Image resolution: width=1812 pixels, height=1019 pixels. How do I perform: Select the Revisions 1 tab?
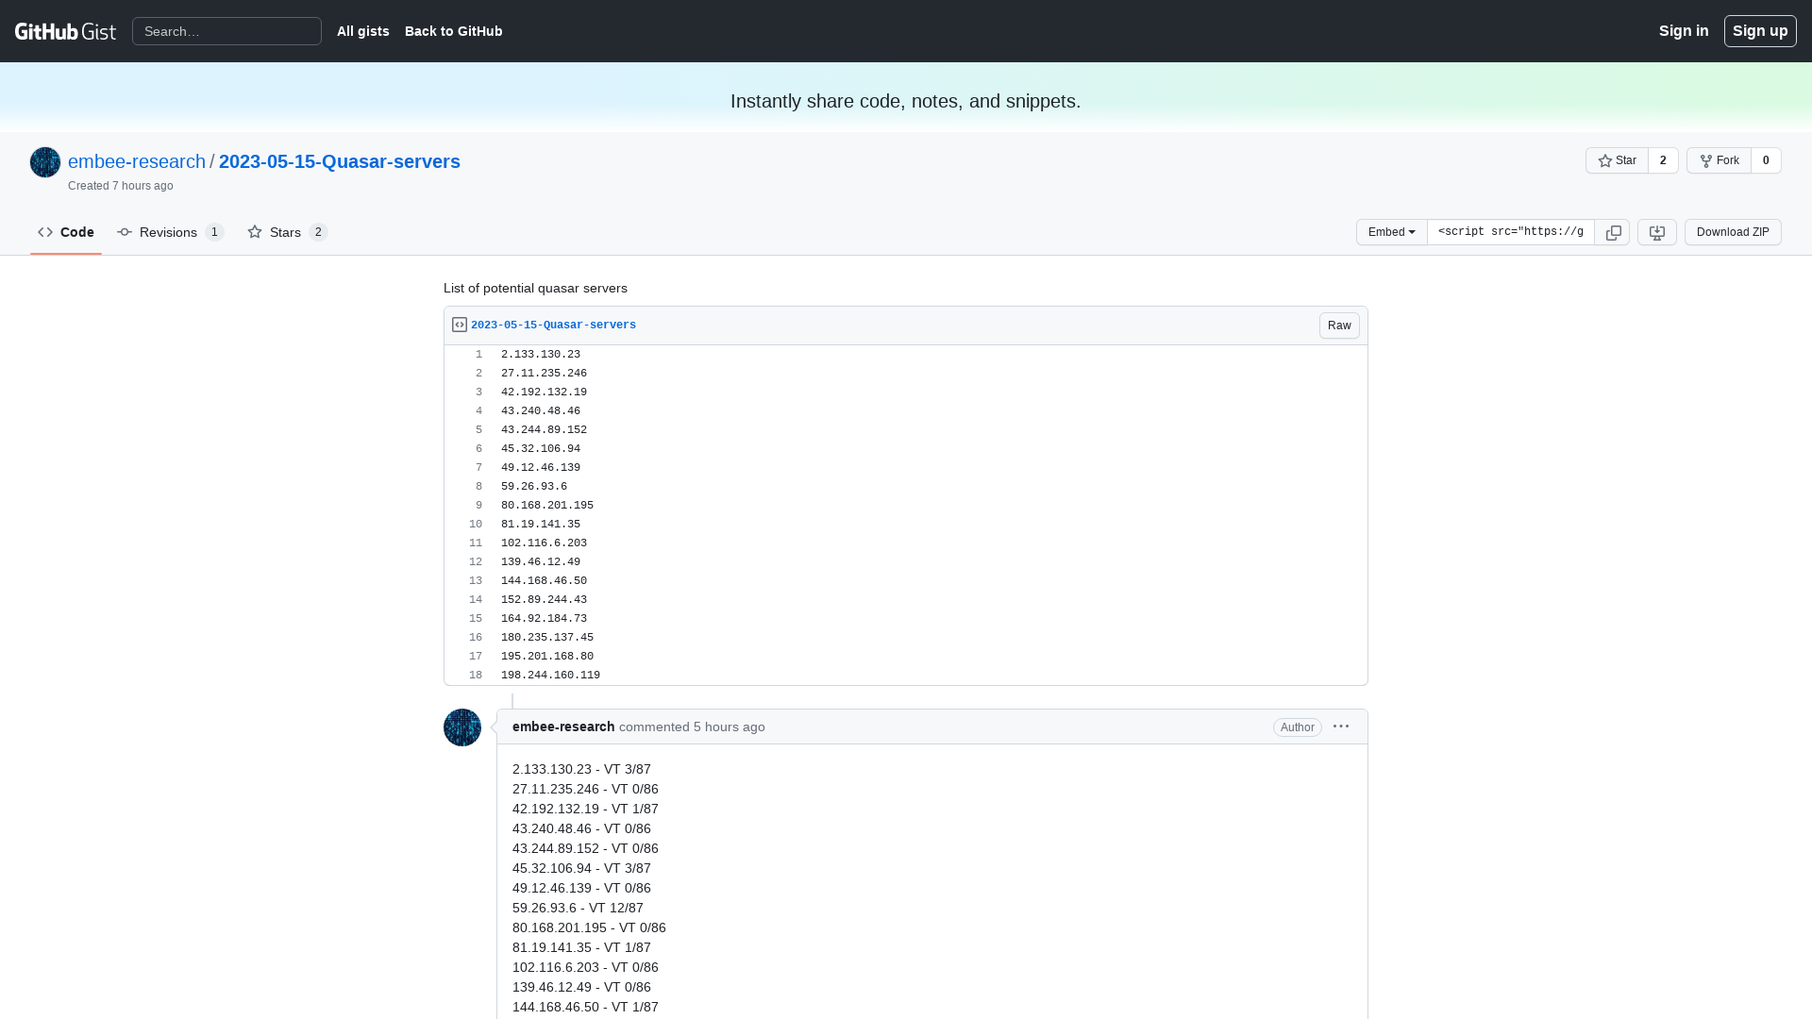pos(169,231)
